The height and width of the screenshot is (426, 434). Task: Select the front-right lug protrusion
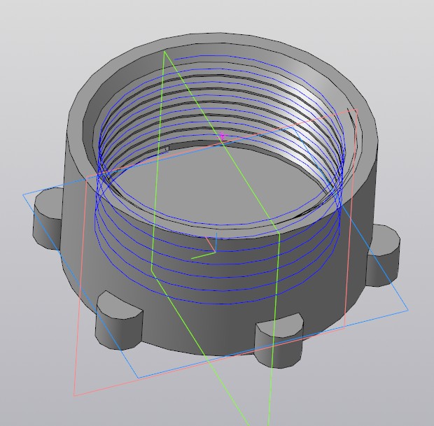pyautogui.click(x=278, y=341)
